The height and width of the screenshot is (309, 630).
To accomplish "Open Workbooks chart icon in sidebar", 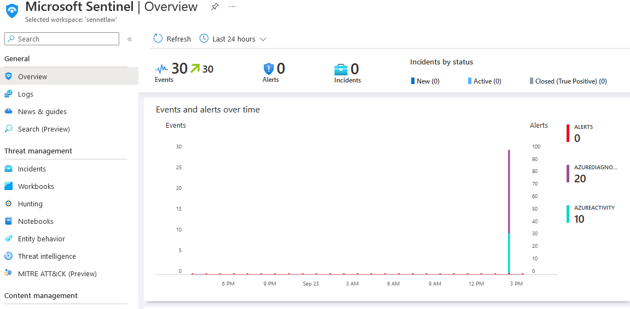I will click(8, 186).
